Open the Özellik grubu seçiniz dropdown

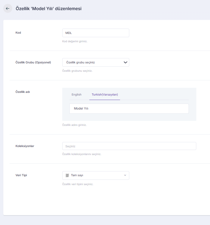point(92,62)
